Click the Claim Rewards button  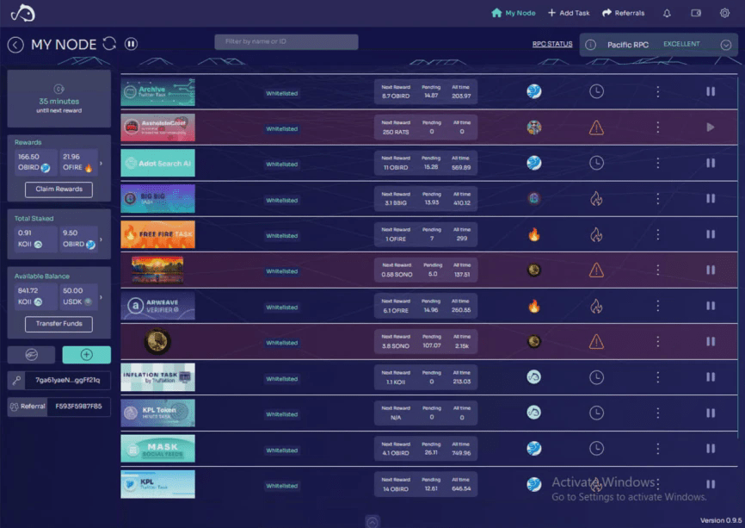tap(58, 189)
